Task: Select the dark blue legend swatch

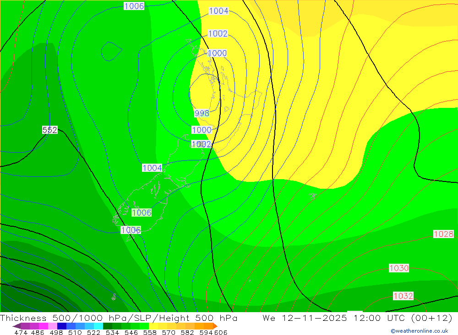Action: pos(61,326)
